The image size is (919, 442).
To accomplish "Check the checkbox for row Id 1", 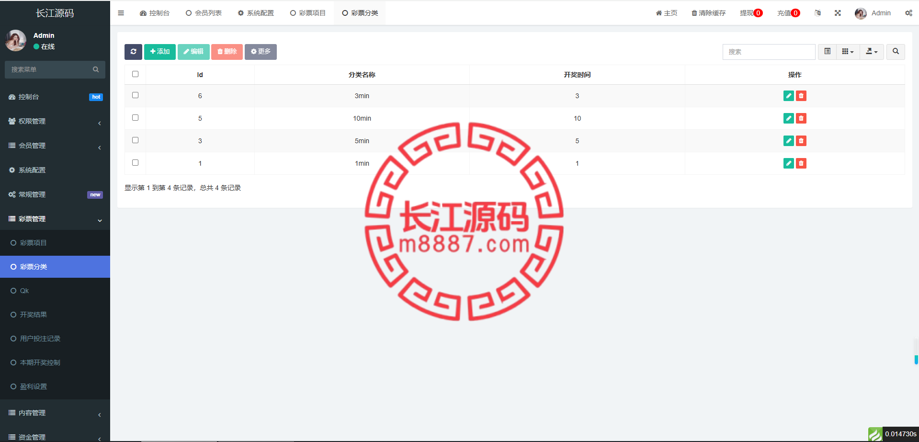I will (135, 163).
